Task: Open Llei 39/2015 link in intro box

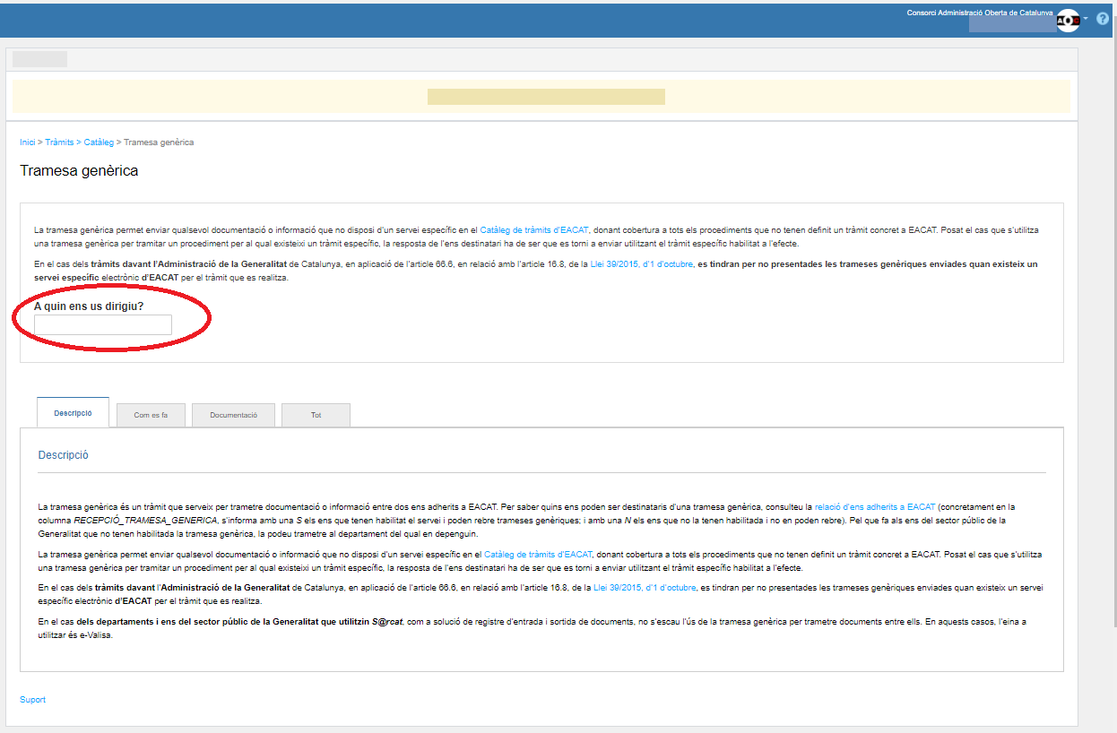Action: click(642, 264)
